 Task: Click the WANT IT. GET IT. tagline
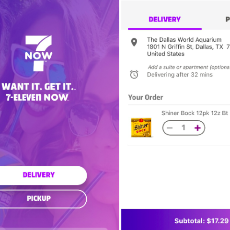[39, 87]
